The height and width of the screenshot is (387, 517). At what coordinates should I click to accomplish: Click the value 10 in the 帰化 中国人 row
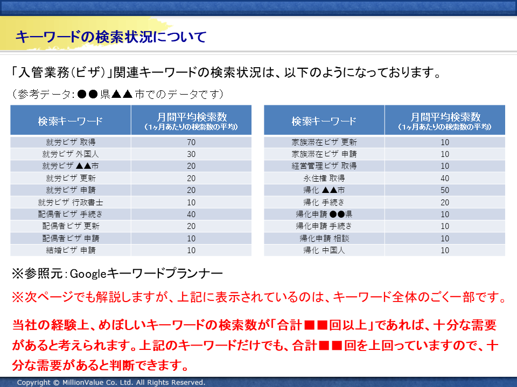[445, 250]
